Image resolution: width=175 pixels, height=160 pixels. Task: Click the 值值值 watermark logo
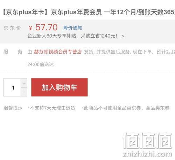(x=147, y=140)
